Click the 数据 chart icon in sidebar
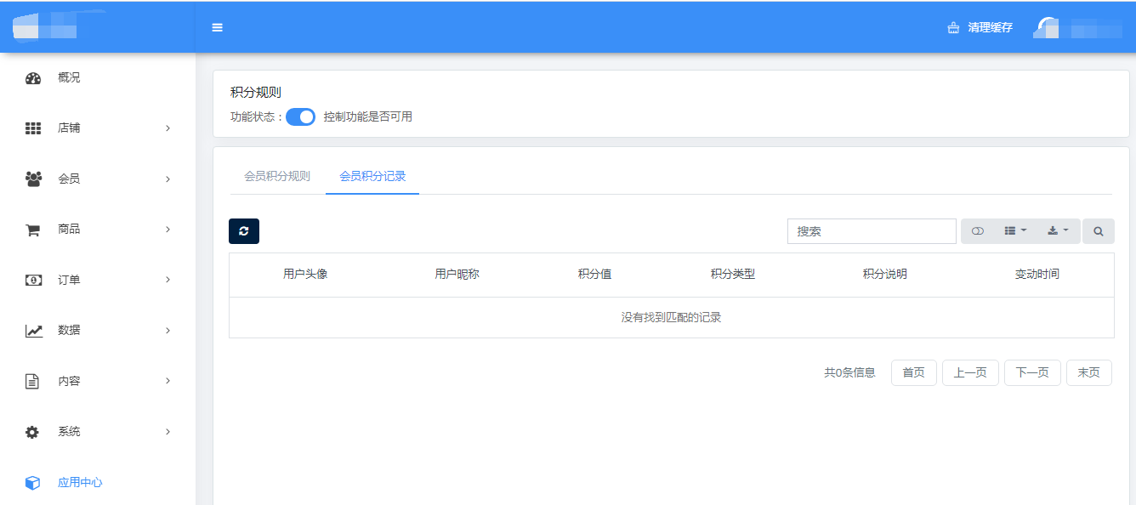Viewport: 1136px width, 505px height. point(33,331)
